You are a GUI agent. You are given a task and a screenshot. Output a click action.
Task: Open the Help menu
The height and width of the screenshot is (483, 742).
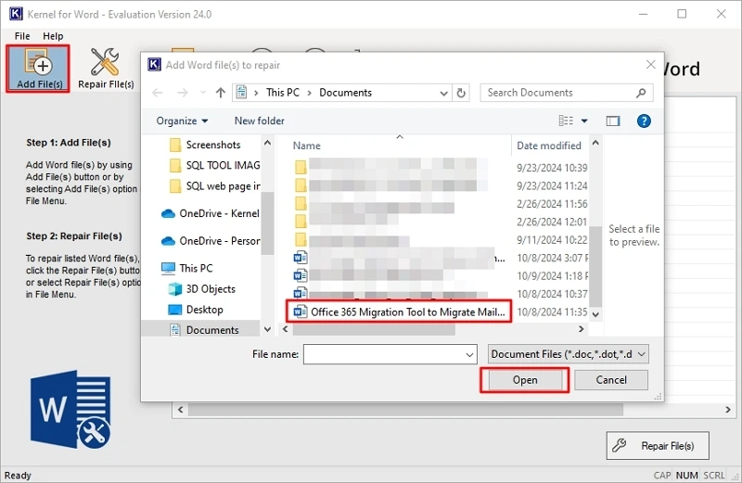53,36
